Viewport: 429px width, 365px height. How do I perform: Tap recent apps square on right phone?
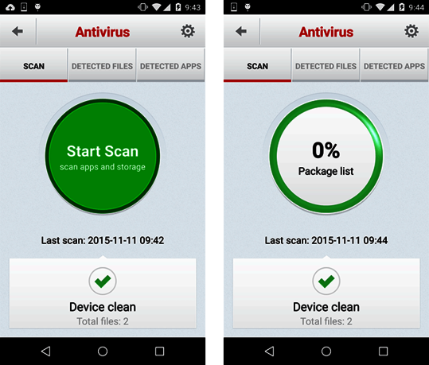[x=383, y=351]
